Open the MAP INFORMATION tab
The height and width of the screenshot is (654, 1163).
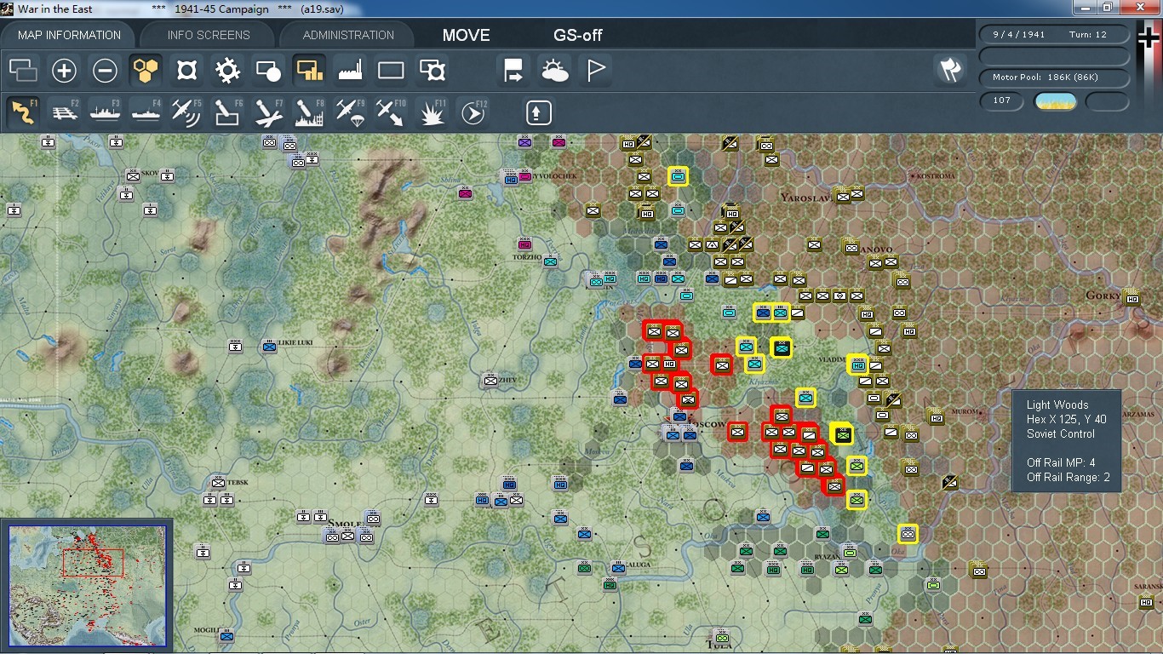pos(69,35)
